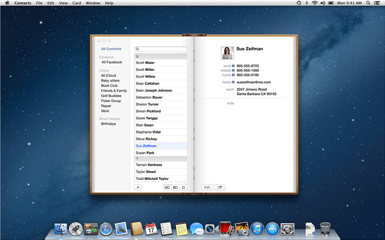Open the Edit menu in menu bar
This screenshot has height=240, width=385.
click(x=50, y=3)
